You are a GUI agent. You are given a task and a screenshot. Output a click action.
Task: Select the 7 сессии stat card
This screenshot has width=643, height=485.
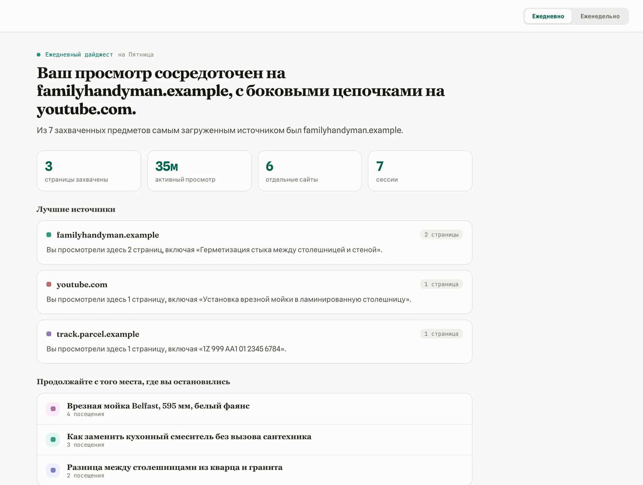pos(420,171)
